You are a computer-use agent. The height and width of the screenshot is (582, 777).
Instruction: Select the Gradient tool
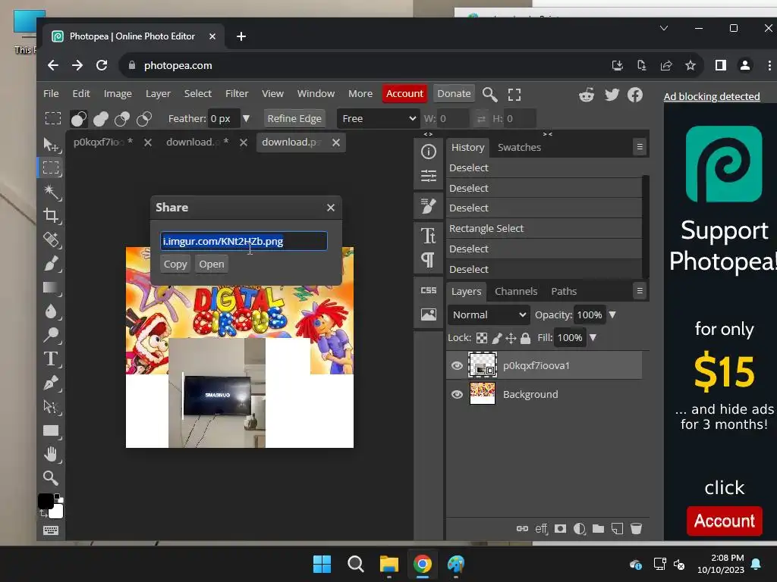click(51, 287)
